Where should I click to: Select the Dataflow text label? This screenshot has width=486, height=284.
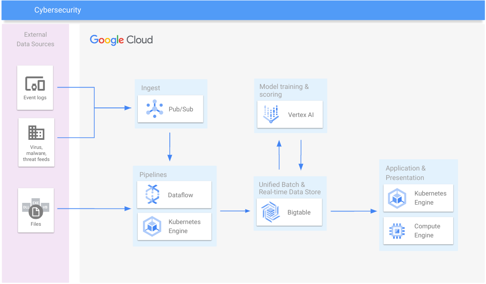(181, 195)
